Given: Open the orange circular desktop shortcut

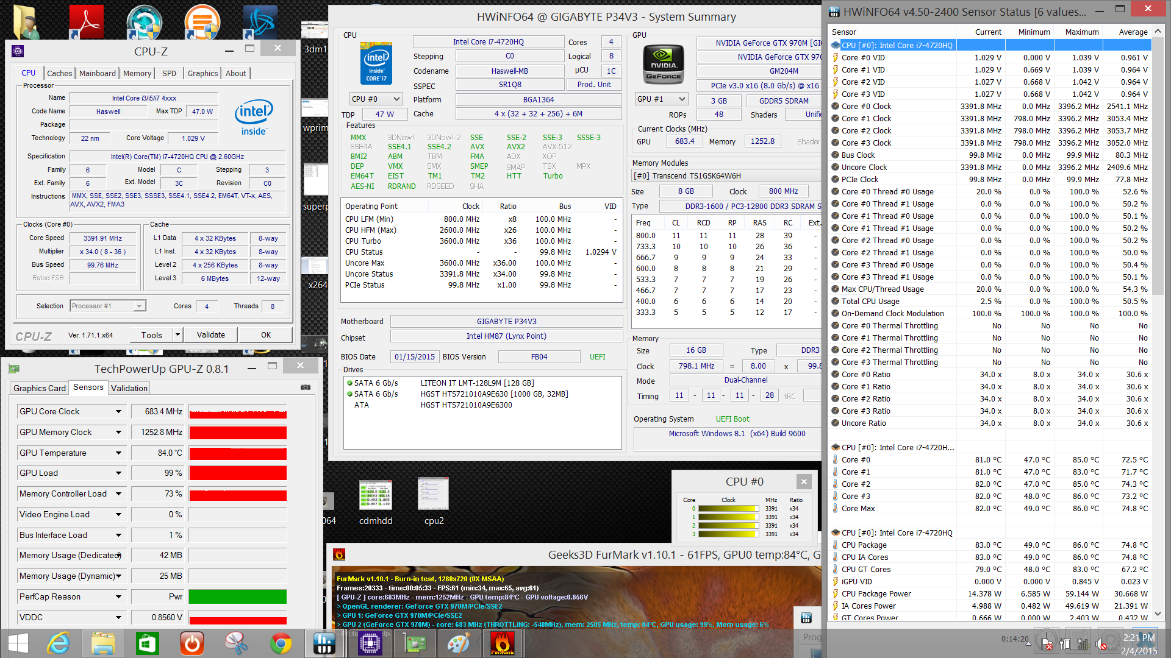Looking at the screenshot, I should point(202,22).
